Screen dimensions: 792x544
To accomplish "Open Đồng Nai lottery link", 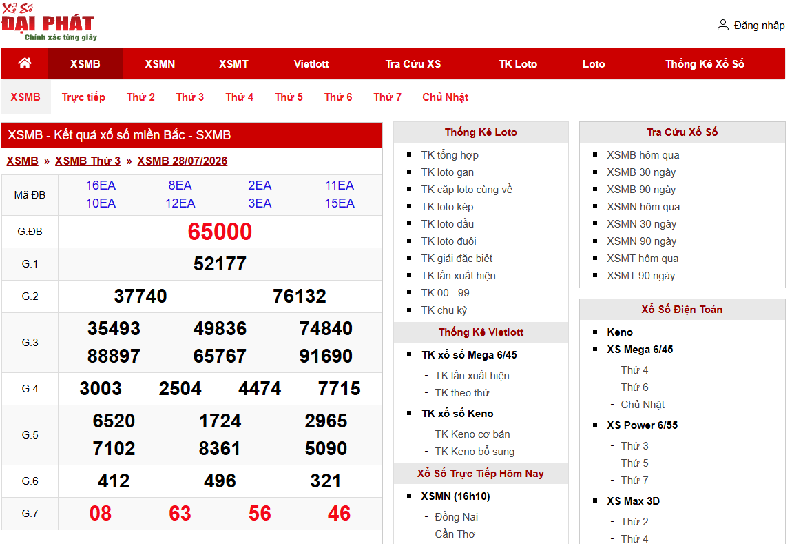I will pos(456,516).
